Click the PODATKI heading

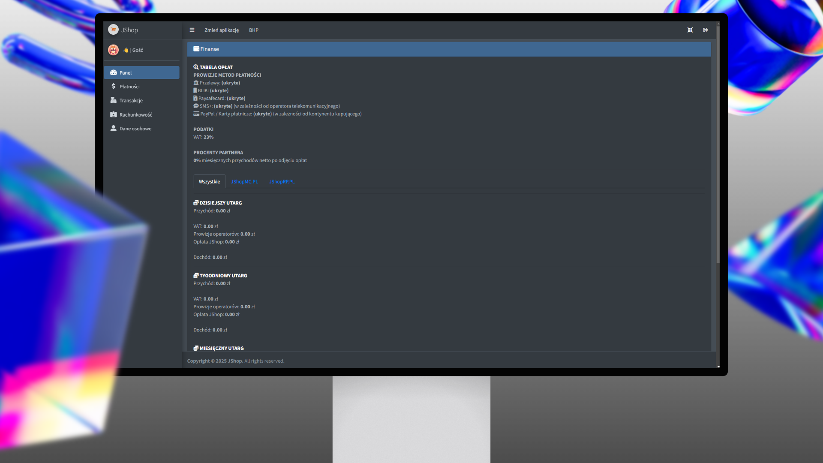coord(203,129)
